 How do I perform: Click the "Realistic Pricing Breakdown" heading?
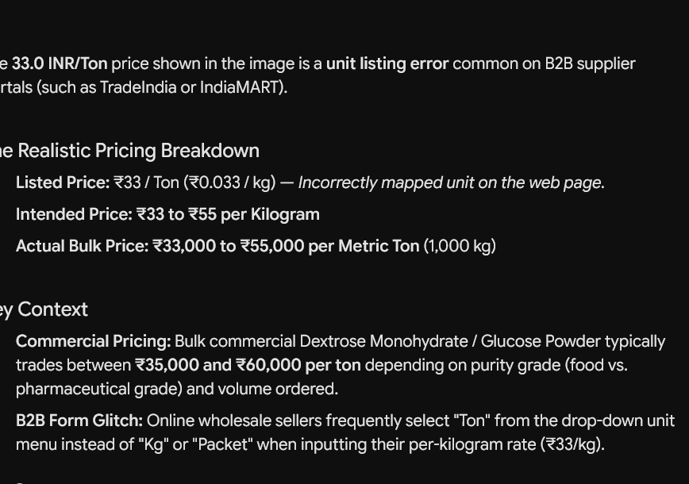pyautogui.click(x=138, y=151)
